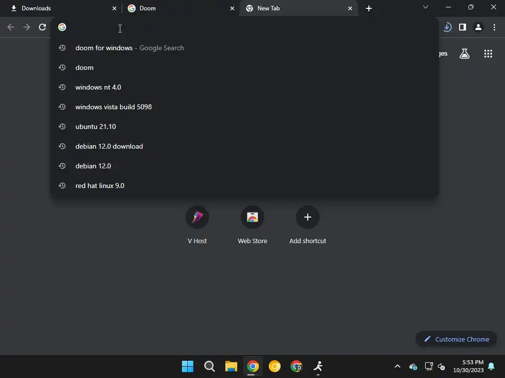The image size is (505, 378).
Task: Open Chrome Canary from taskbar
Action: click(274, 366)
